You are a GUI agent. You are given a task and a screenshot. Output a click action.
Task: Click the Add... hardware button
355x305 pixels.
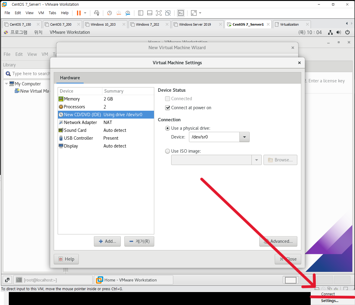107,241
